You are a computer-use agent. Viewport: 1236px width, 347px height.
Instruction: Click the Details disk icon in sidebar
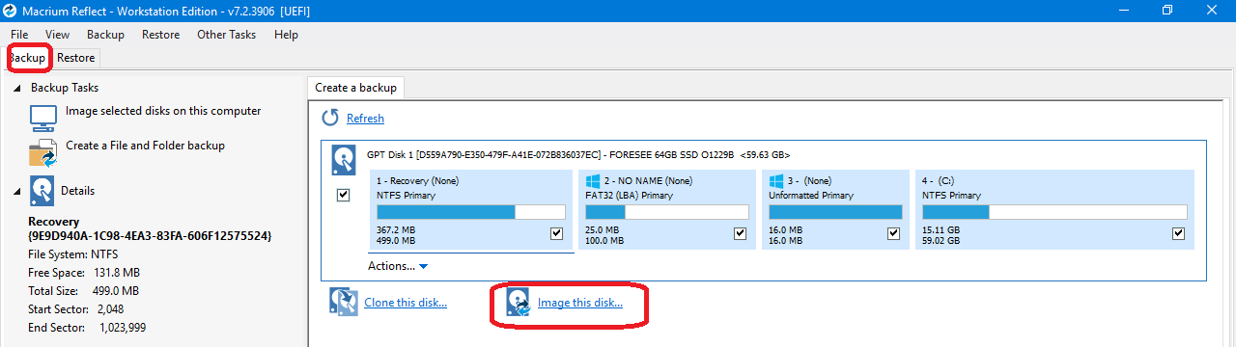pyautogui.click(x=42, y=191)
